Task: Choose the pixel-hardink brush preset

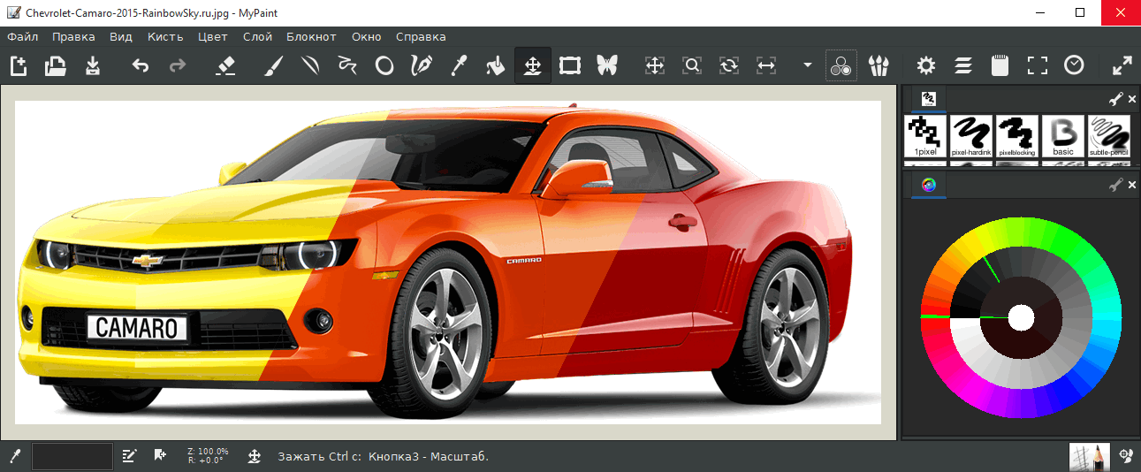Action: tap(971, 137)
